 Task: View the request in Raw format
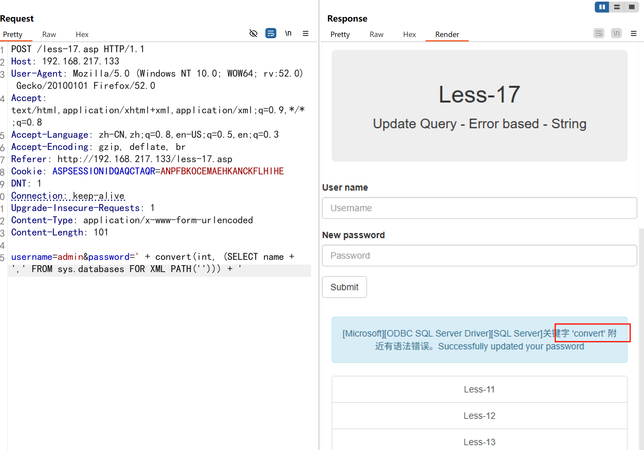(49, 34)
